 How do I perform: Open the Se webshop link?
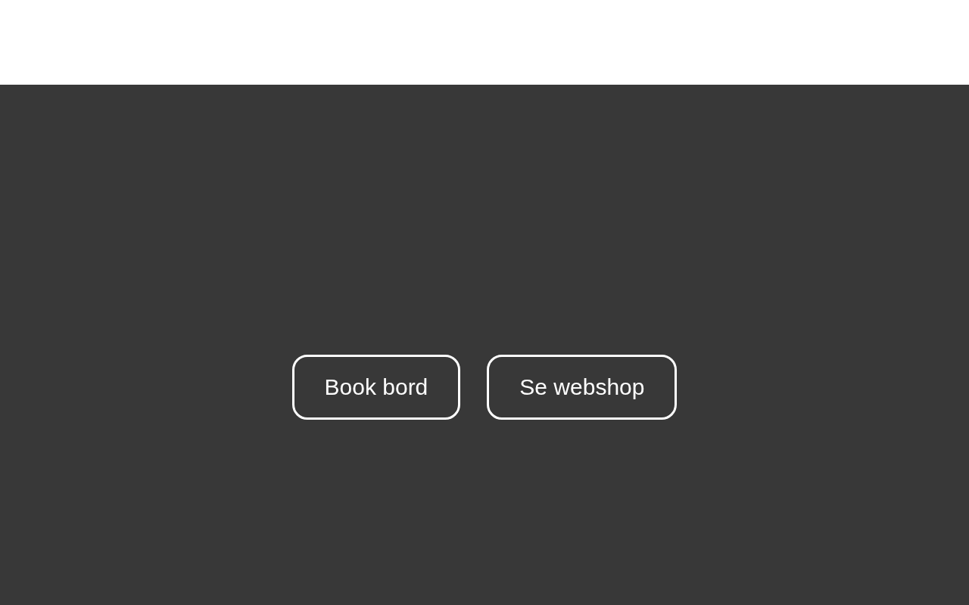click(x=581, y=387)
